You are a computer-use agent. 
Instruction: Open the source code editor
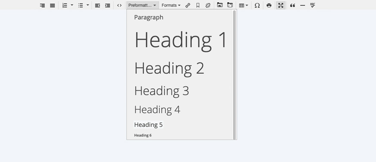coord(119,5)
